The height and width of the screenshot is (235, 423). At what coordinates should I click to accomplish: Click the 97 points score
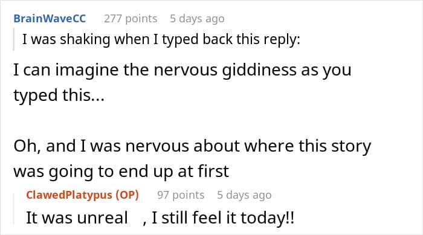[181, 195]
